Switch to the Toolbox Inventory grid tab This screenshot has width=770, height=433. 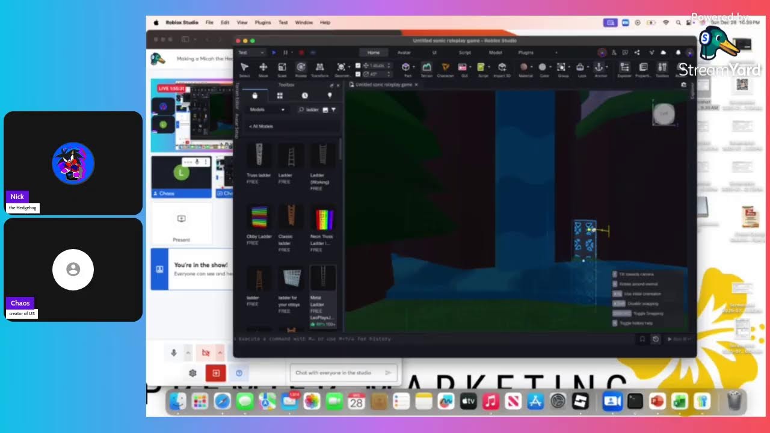pyautogui.click(x=280, y=96)
